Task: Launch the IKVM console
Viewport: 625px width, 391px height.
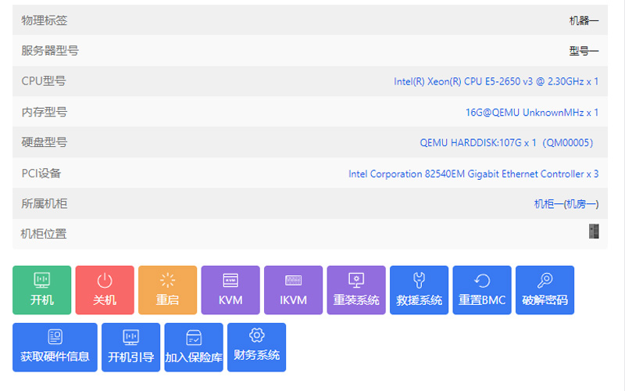Action: 293,290
